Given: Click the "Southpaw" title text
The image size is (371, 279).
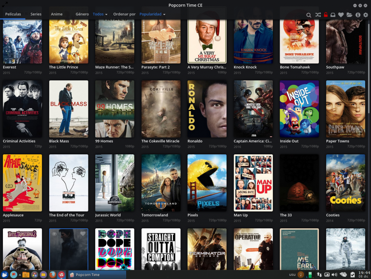Looking at the screenshot, I should tap(335, 67).
